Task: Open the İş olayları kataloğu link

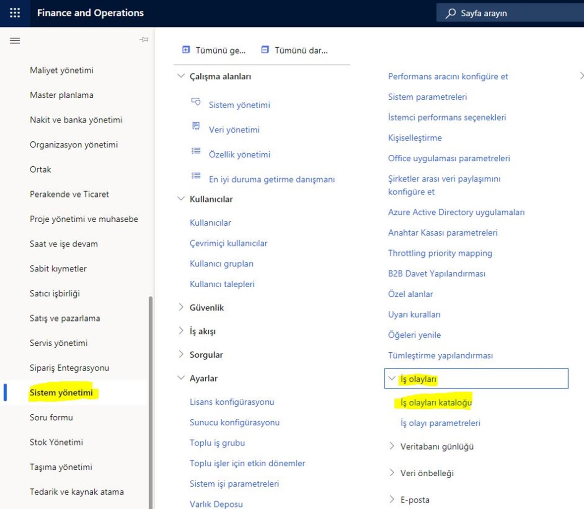Action: (436, 402)
